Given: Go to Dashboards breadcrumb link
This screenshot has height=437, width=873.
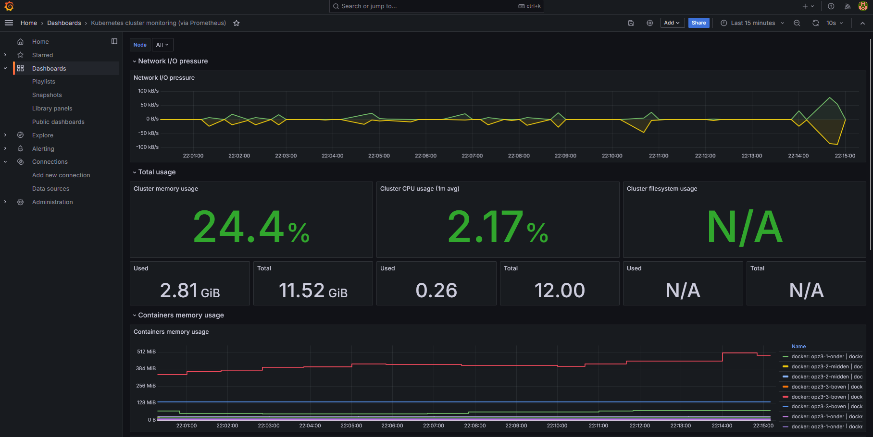Looking at the screenshot, I should pyautogui.click(x=64, y=23).
